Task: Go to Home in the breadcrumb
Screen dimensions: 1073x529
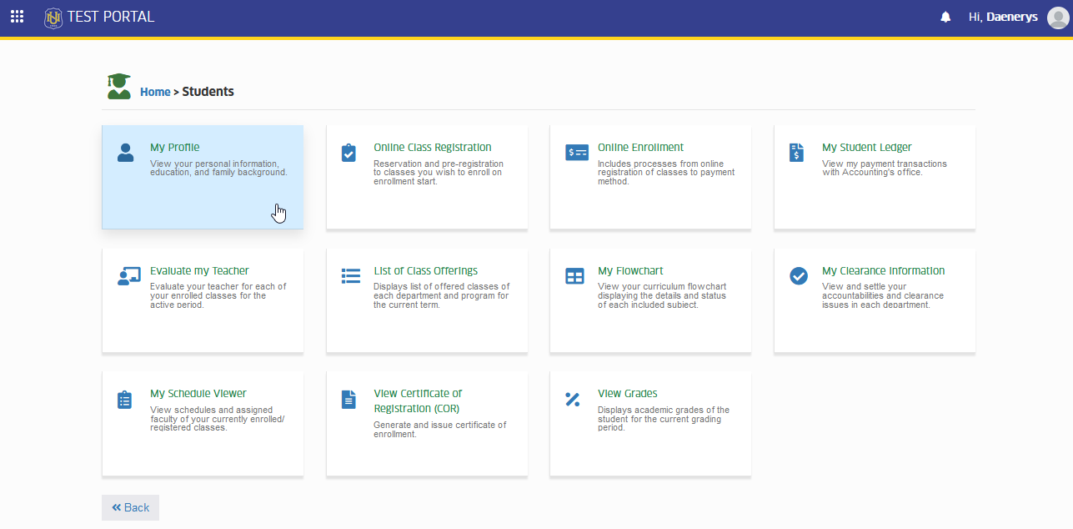Action: coord(155,92)
